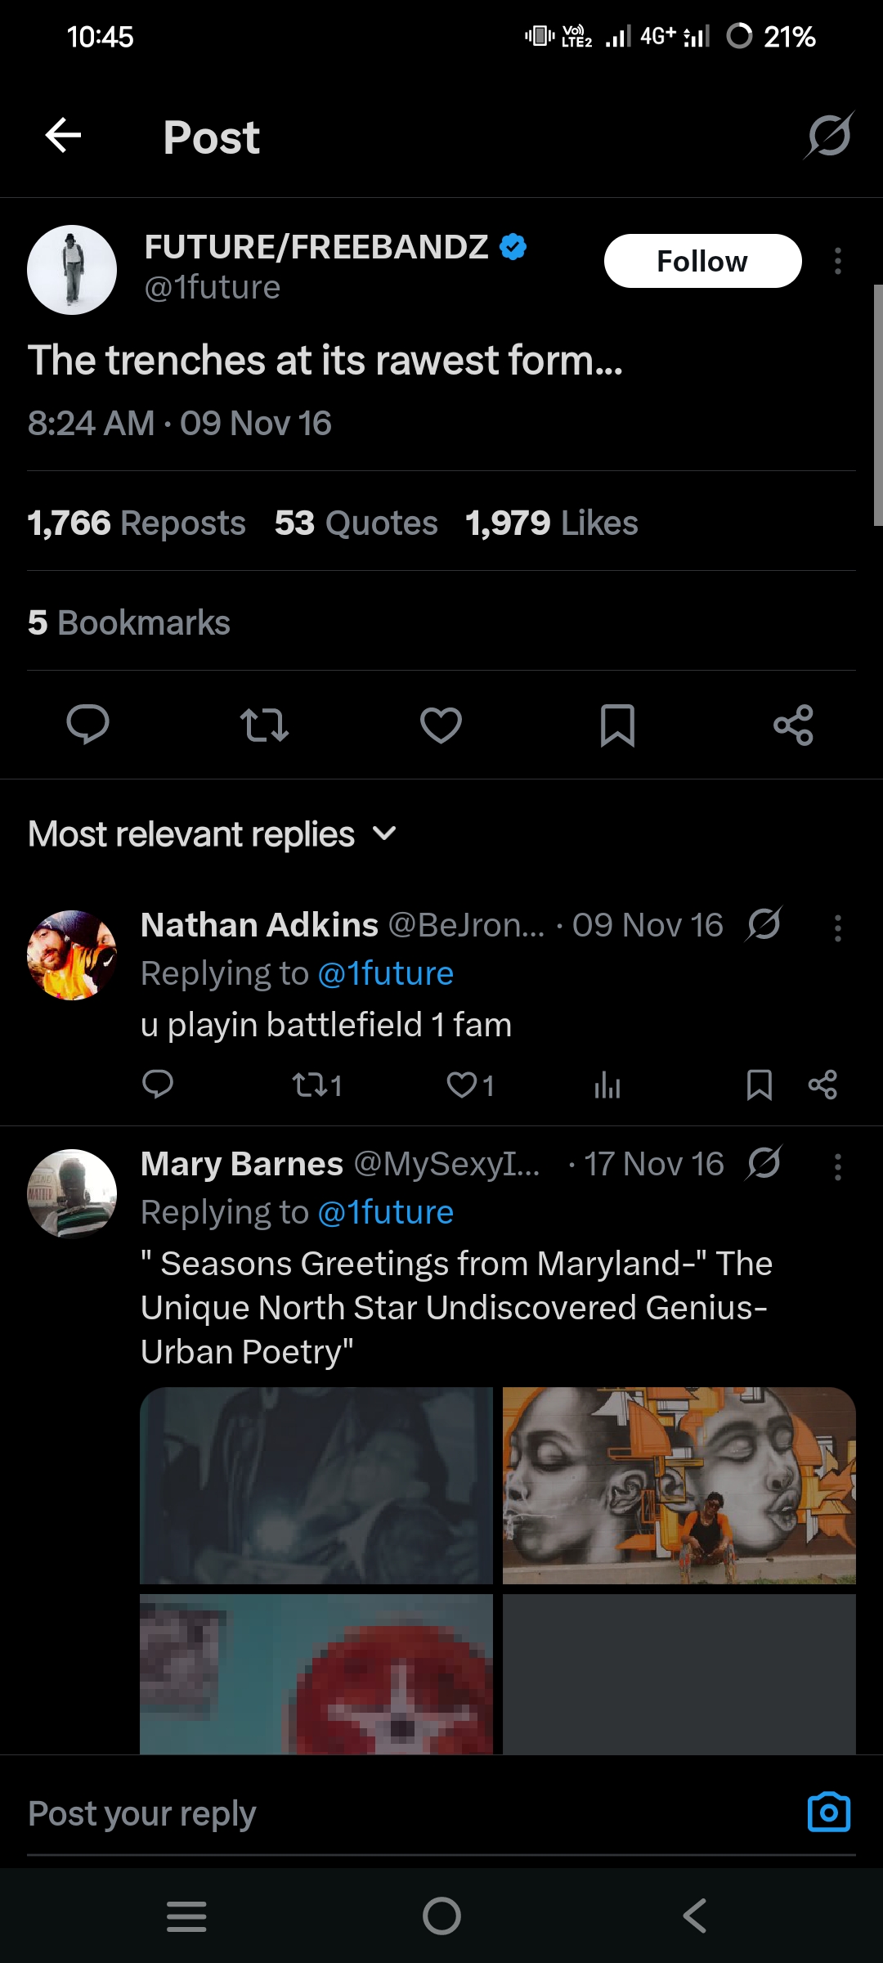Open Grok icon beside Post title
The image size is (883, 1963).
pos(829,136)
